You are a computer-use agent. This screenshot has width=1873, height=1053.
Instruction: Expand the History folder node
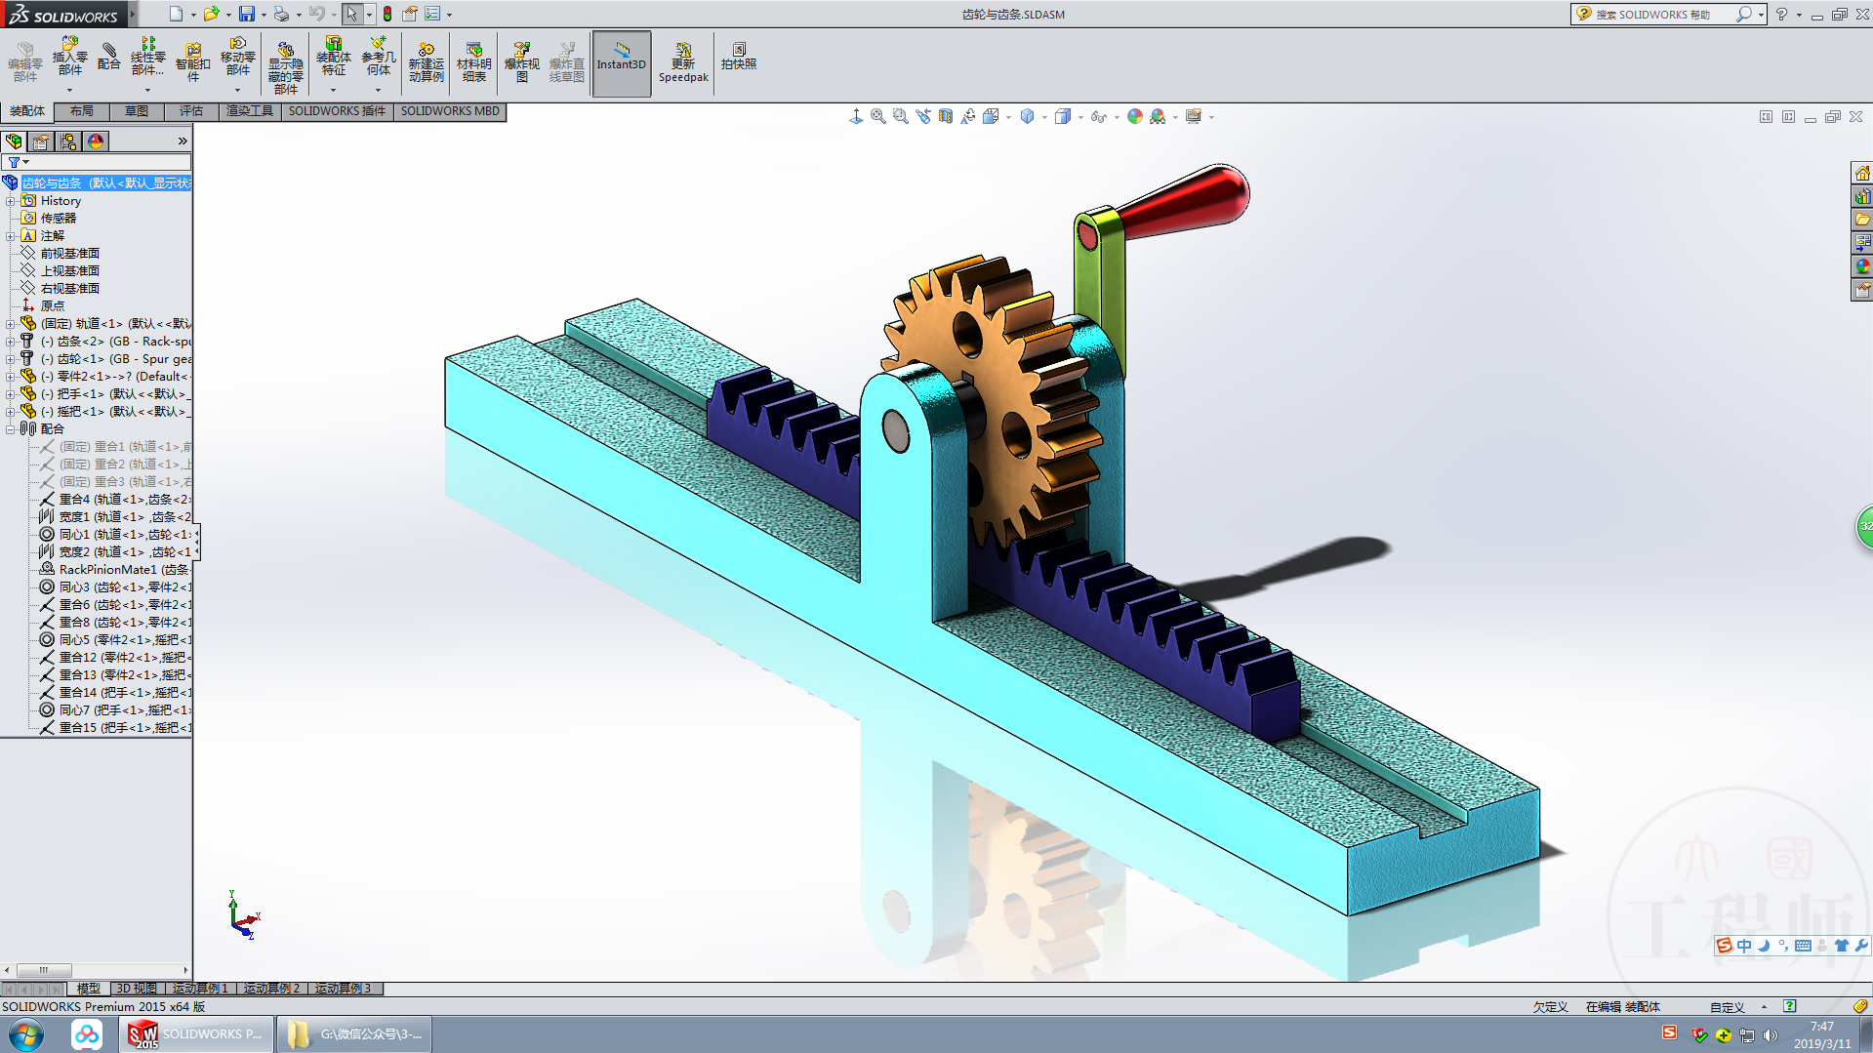tap(11, 201)
